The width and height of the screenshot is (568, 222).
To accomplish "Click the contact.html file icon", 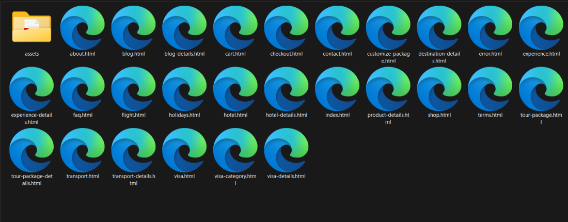I will pos(337,27).
